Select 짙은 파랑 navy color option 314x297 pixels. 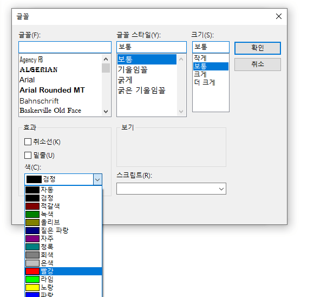click(63, 230)
